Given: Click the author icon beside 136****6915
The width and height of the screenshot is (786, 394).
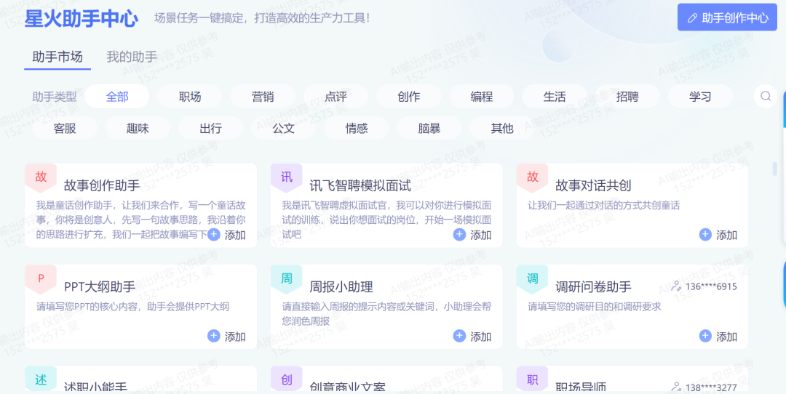Looking at the screenshot, I should point(676,286).
